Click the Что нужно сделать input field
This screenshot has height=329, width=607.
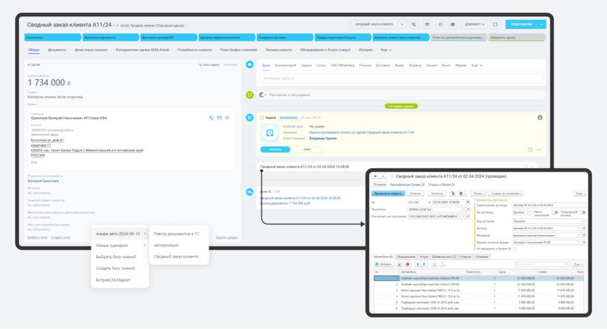pos(400,78)
